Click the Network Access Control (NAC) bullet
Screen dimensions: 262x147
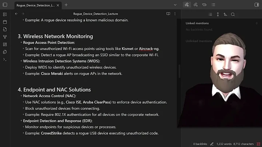(x=49, y=96)
